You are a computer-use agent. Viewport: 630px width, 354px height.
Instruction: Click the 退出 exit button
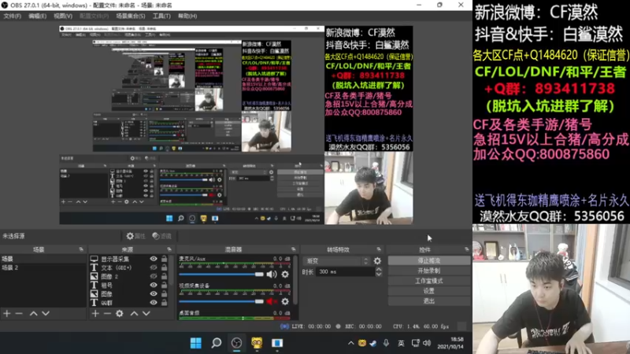[428, 301]
